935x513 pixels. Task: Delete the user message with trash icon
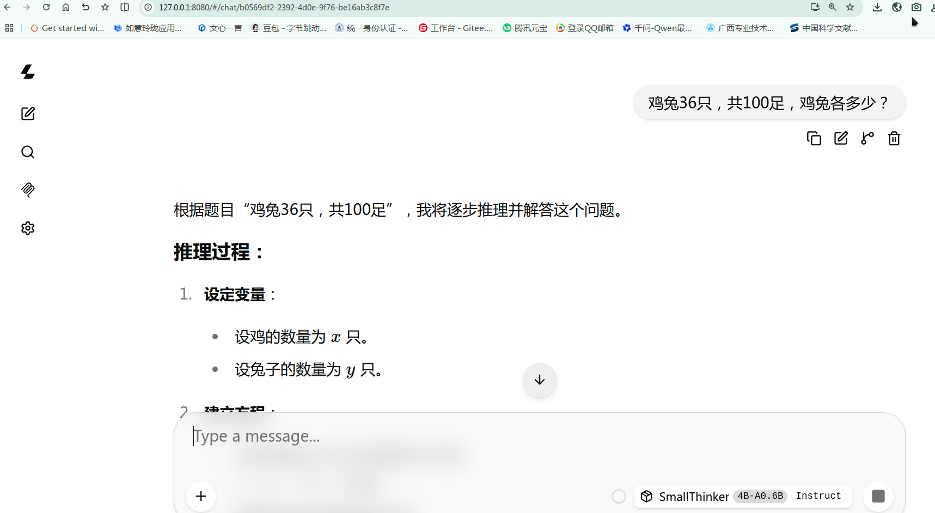tap(894, 138)
